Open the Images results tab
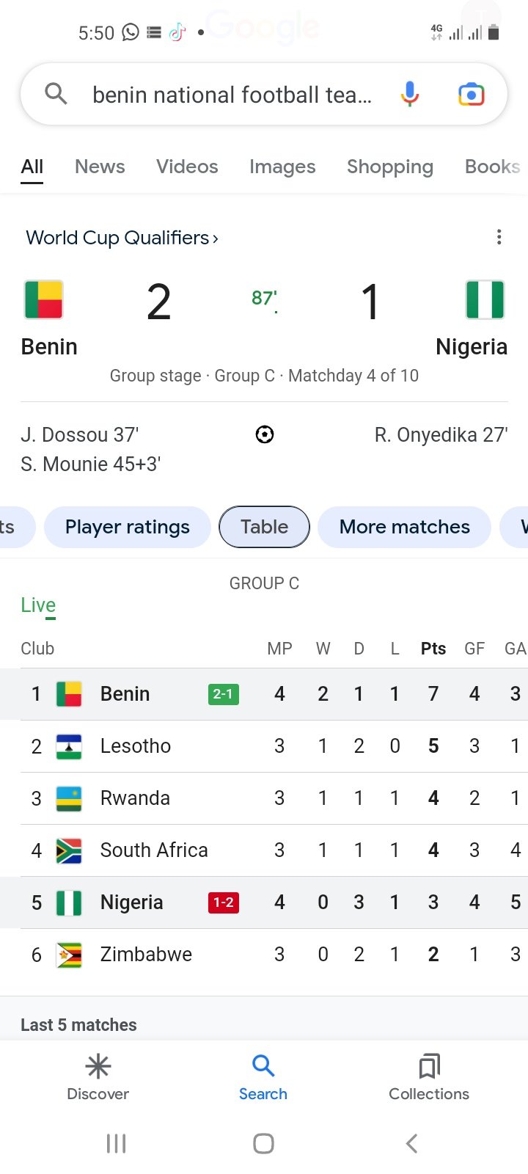 coord(282,167)
